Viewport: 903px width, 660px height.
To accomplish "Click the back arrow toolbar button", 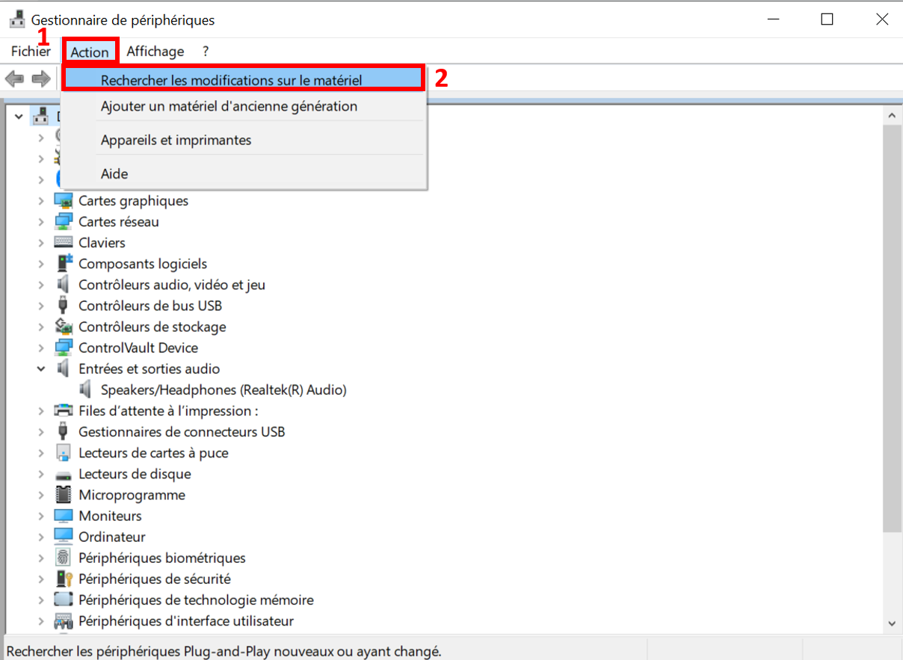I will coord(15,78).
